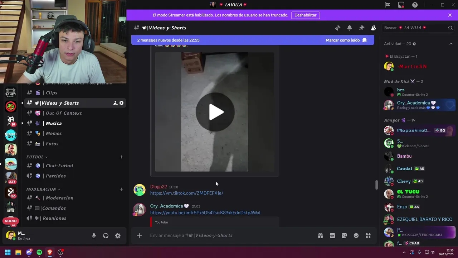458x258 pixels.
Task: Open the server icon with 26 badge
Action: coord(11,192)
